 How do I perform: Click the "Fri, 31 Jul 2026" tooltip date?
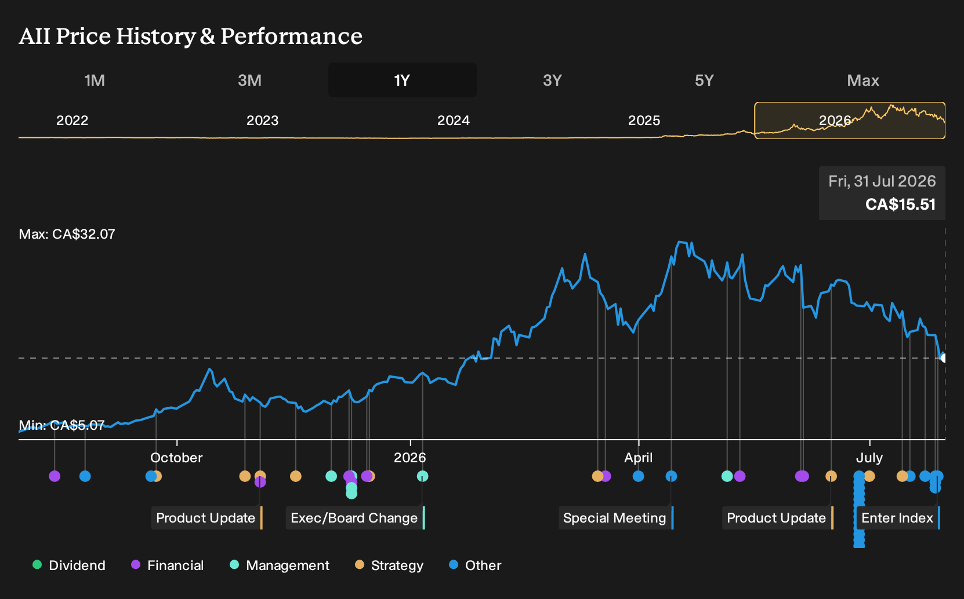click(x=882, y=181)
